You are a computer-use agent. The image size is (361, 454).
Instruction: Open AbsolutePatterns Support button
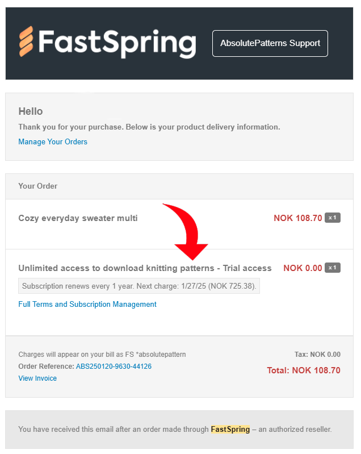(270, 43)
